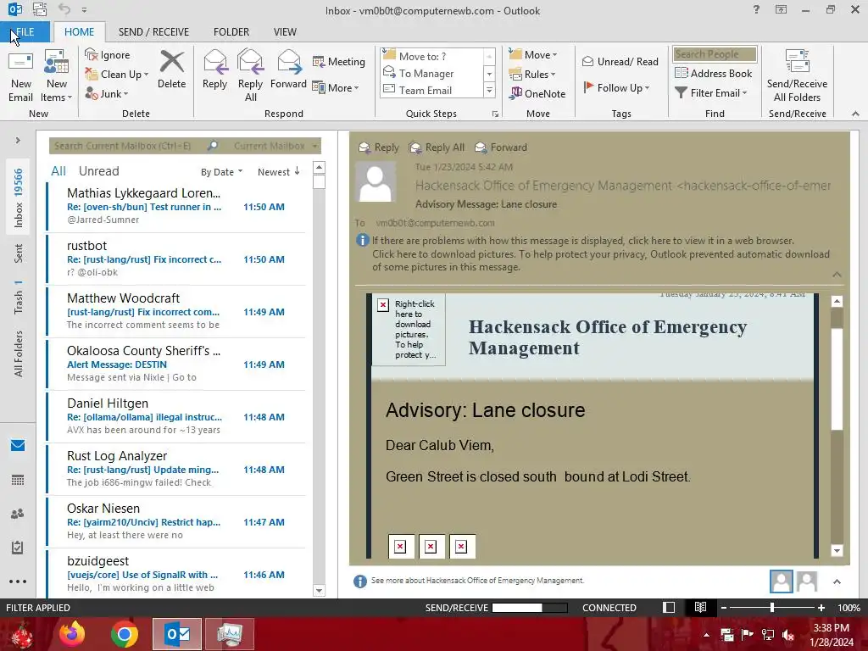Open the People navigation icon

pos(18,514)
